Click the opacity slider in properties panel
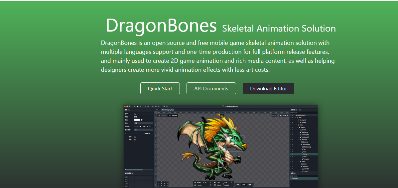Image resolution: width=398 pixels, height=188 pixels. click(x=138, y=126)
